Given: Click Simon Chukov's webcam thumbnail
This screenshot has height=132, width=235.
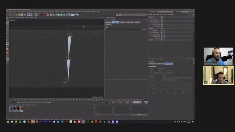Looking at the screenshot, I should coord(218,56).
